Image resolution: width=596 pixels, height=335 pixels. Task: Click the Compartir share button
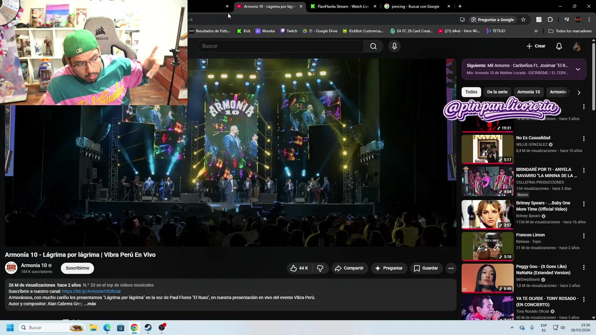349,268
